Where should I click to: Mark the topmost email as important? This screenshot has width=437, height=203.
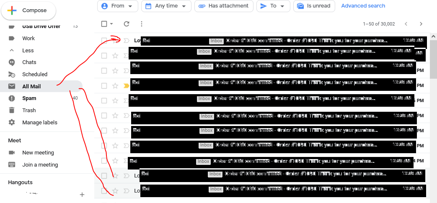click(x=127, y=41)
